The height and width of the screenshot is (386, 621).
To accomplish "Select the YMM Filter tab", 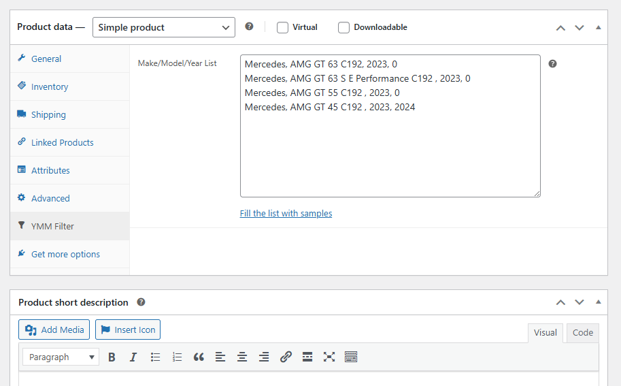I will (x=69, y=226).
